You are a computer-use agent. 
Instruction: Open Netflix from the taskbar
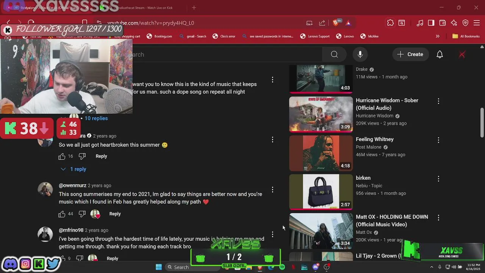(293, 267)
